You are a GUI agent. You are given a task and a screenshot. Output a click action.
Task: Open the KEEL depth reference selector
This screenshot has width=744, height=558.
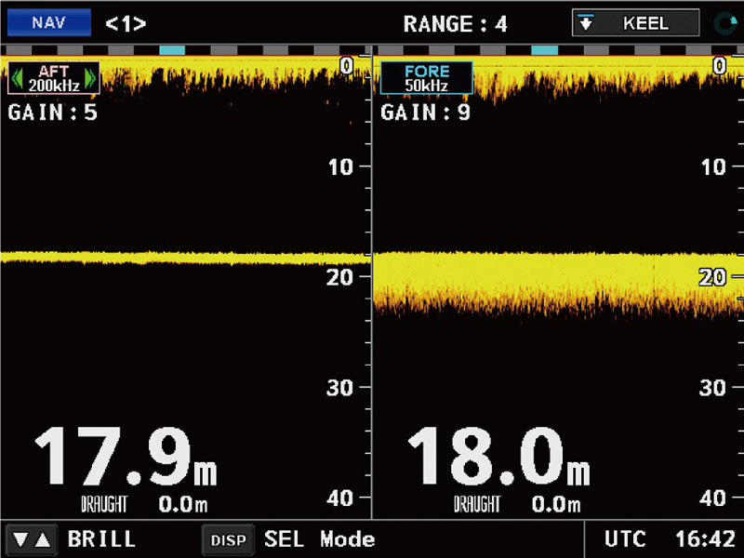(x=635, y=22)
